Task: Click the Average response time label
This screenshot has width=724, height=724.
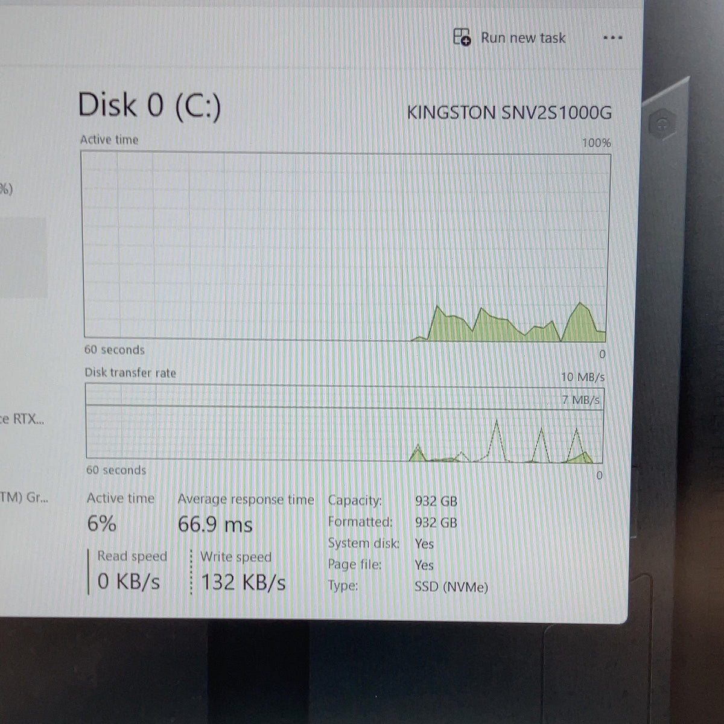Action: [x=246, y=500]
